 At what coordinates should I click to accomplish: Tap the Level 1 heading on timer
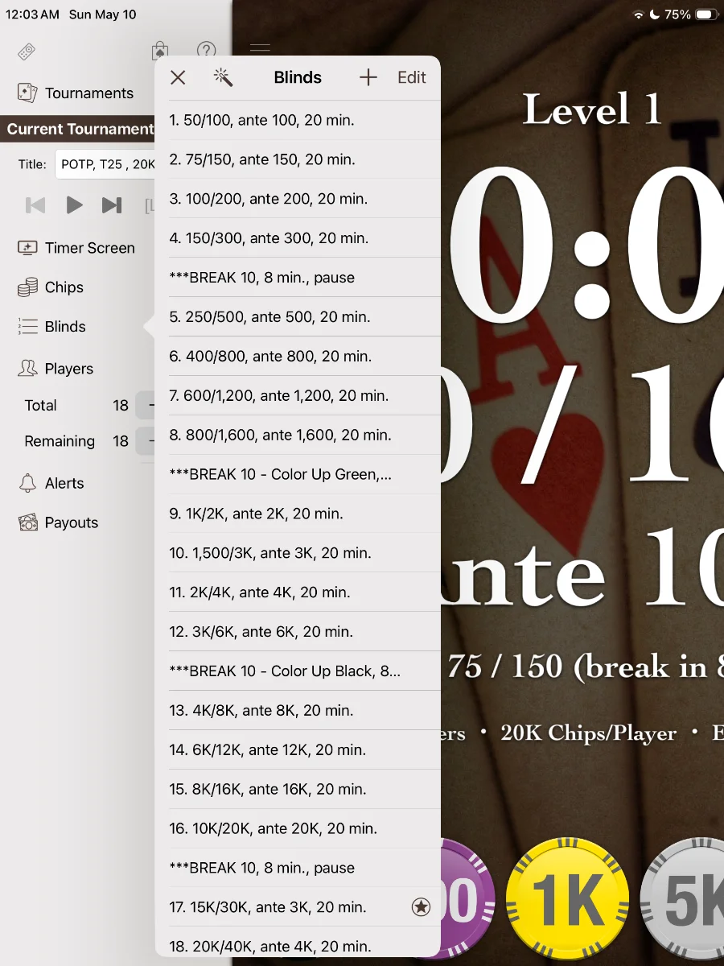point(592,109)
